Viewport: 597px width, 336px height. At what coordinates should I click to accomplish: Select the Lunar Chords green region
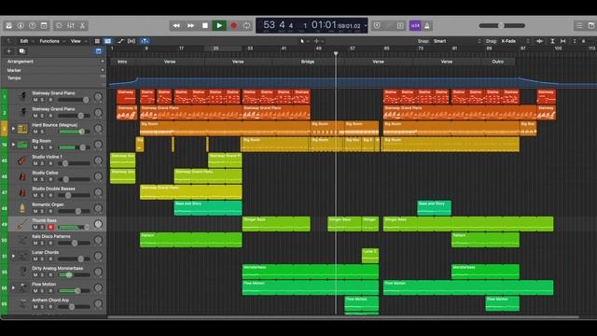coord(370,256)
